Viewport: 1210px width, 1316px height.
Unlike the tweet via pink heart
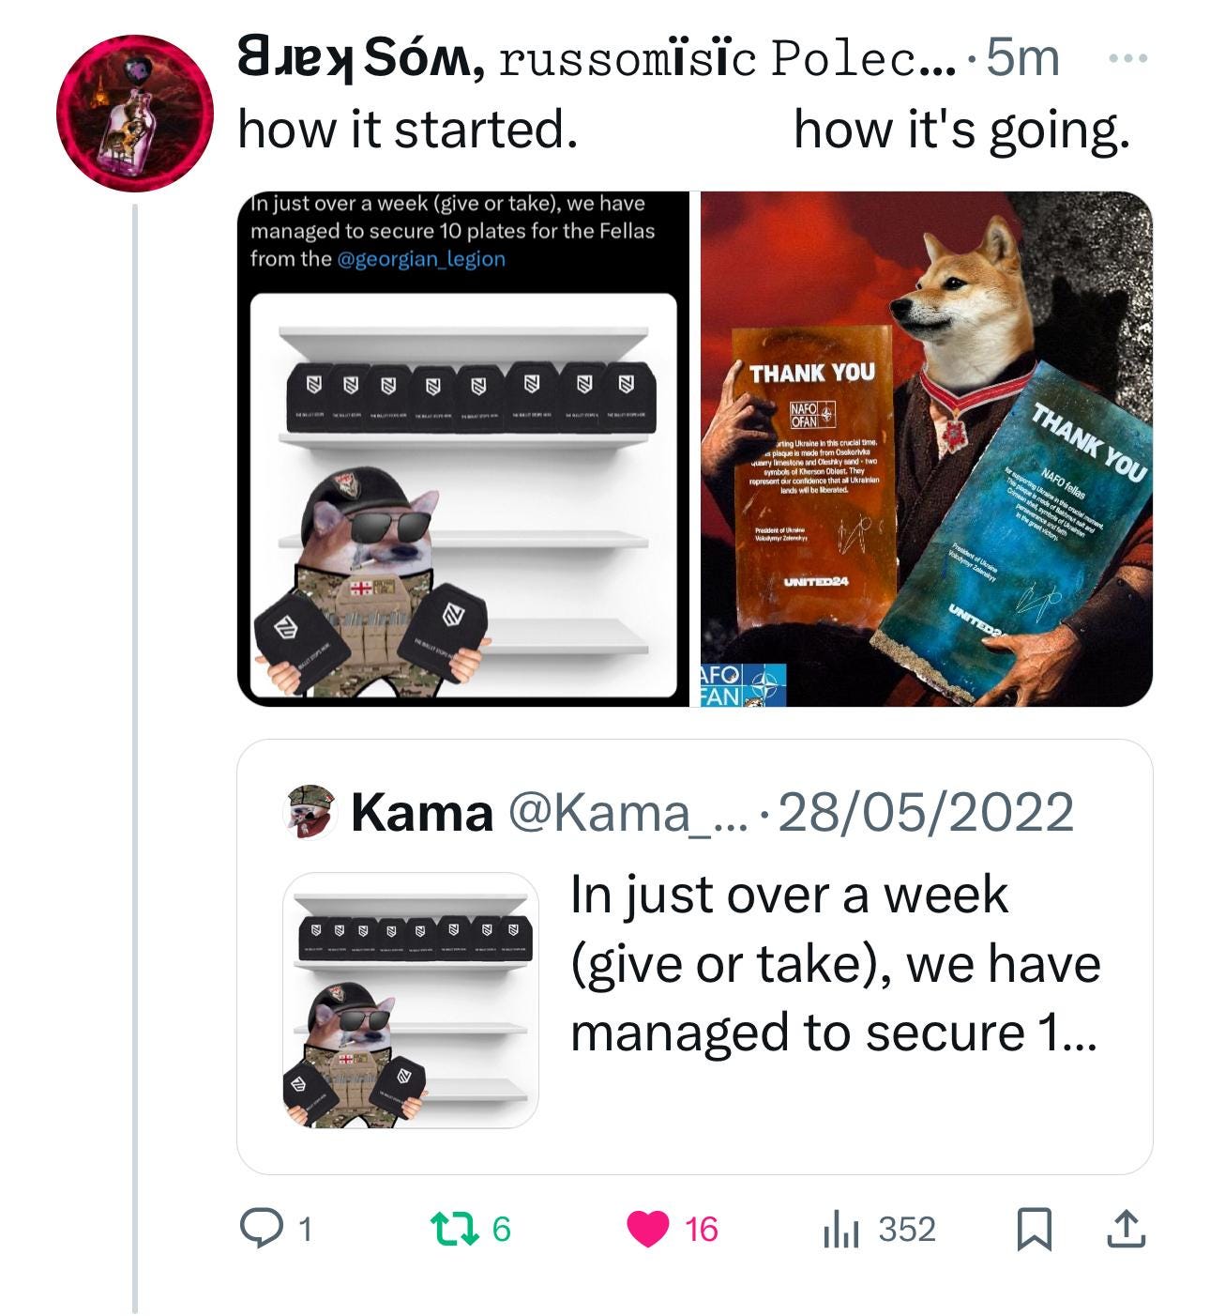(x=647, y=1228)
